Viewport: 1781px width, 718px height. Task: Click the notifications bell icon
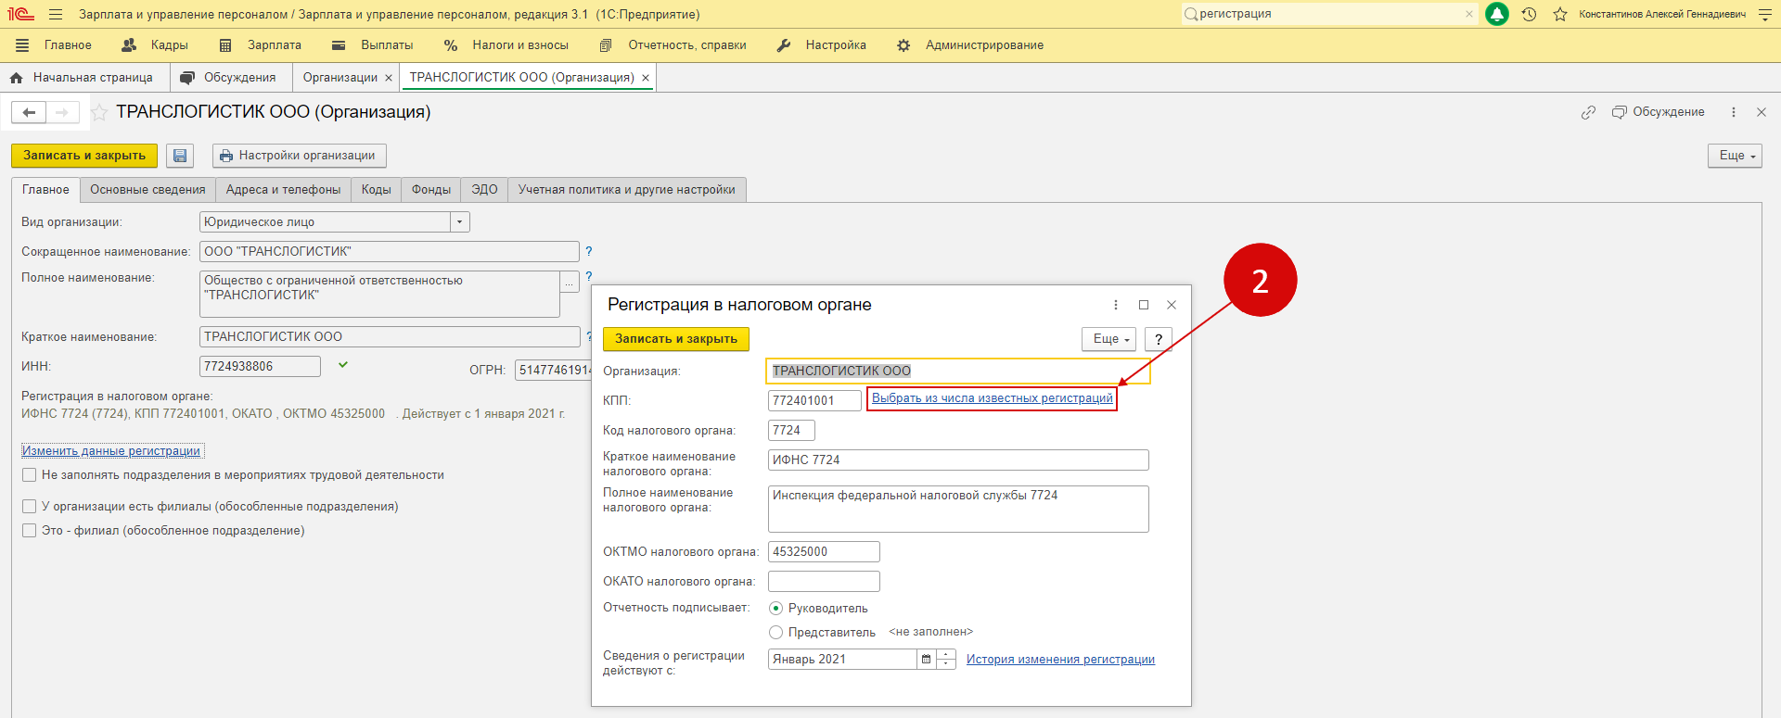tap(1497, 14)
